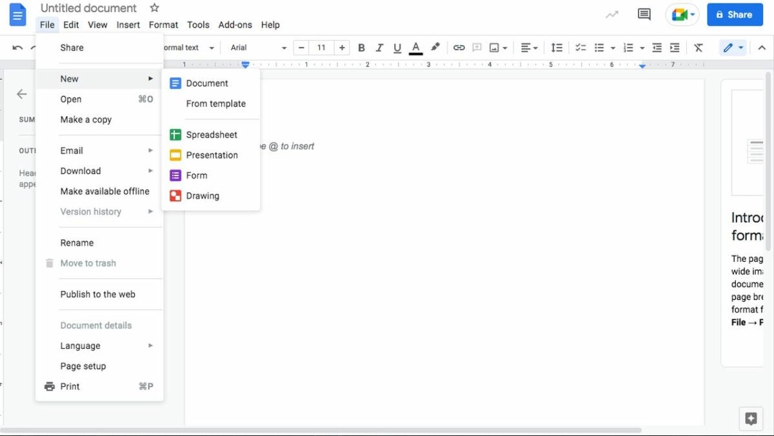
Task: Open the activity trend icon
Action: [x=612, y=14]
